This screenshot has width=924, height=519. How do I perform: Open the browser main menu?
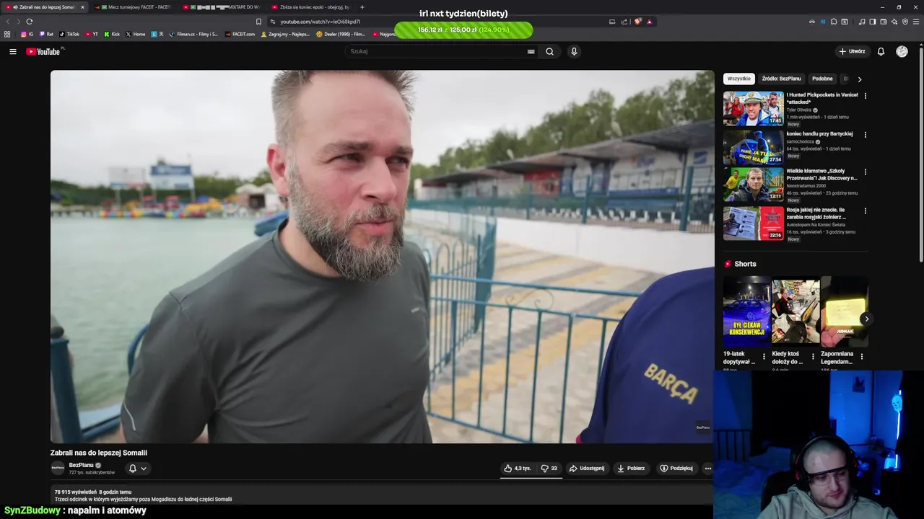(916, 22)
